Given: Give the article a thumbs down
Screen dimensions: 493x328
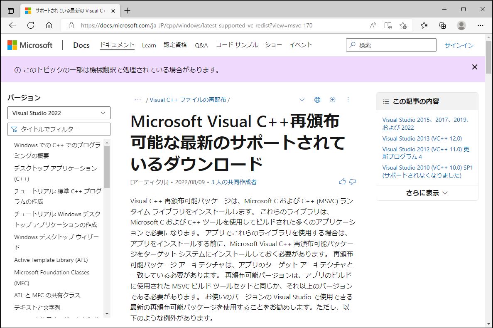Looking at the screenshot, I should [353, 182].
